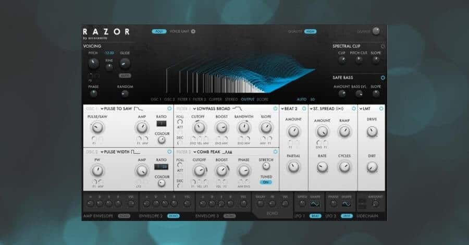Viewport: 469px width, 245px height.
Task: Click the Voice Limit round icon
Action: pyautogui.click(x=193, y=31)
